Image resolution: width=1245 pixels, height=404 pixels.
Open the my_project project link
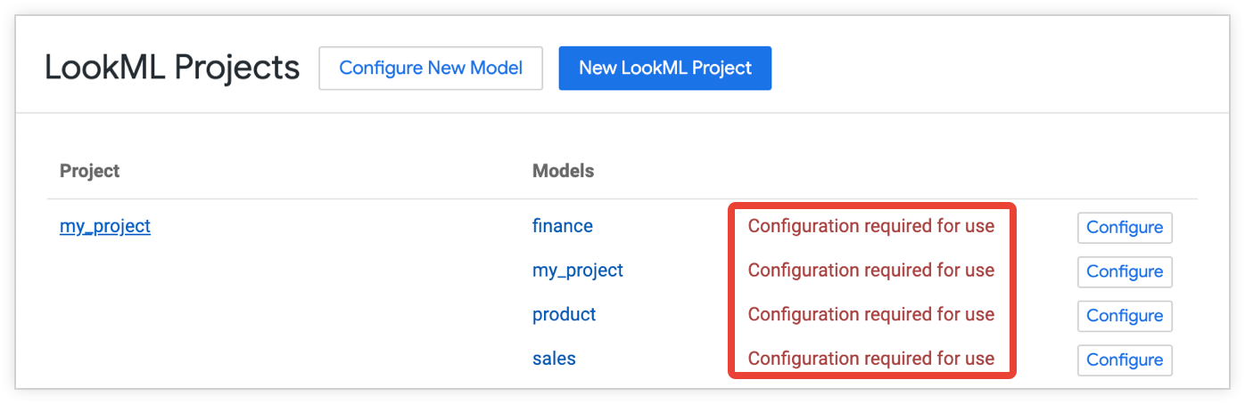pos(105,226)
